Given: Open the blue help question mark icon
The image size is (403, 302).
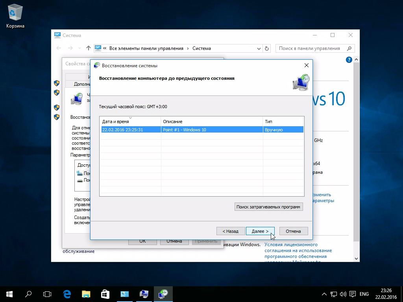Looking at the screenshot, I should tap(349, 60).
